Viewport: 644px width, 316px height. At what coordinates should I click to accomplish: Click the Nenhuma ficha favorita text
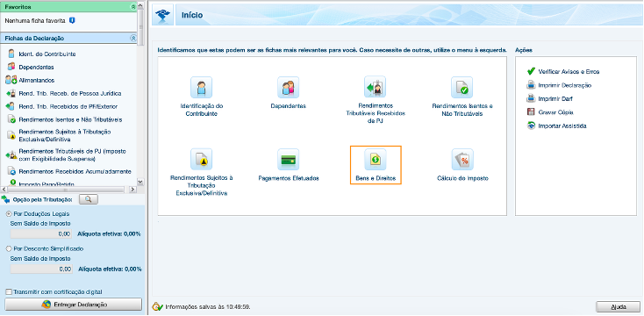click(x=35, y=20)
